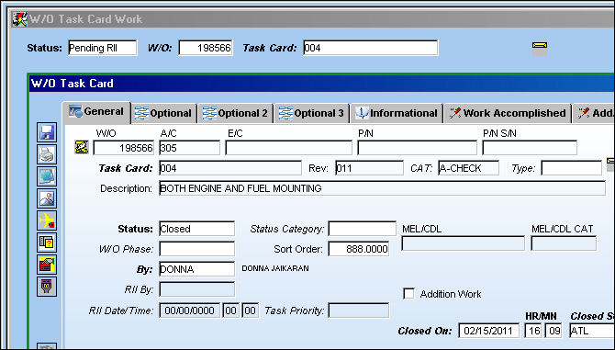The image size is (615, 350).
Task: Click the RII Date field 00/00/0000
Action: 189,310
